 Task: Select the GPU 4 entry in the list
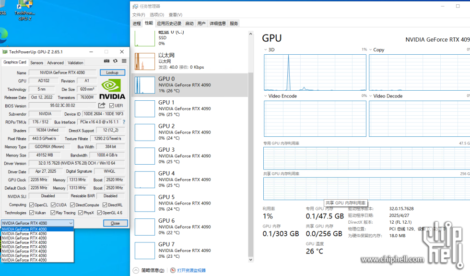coord(190,180)
